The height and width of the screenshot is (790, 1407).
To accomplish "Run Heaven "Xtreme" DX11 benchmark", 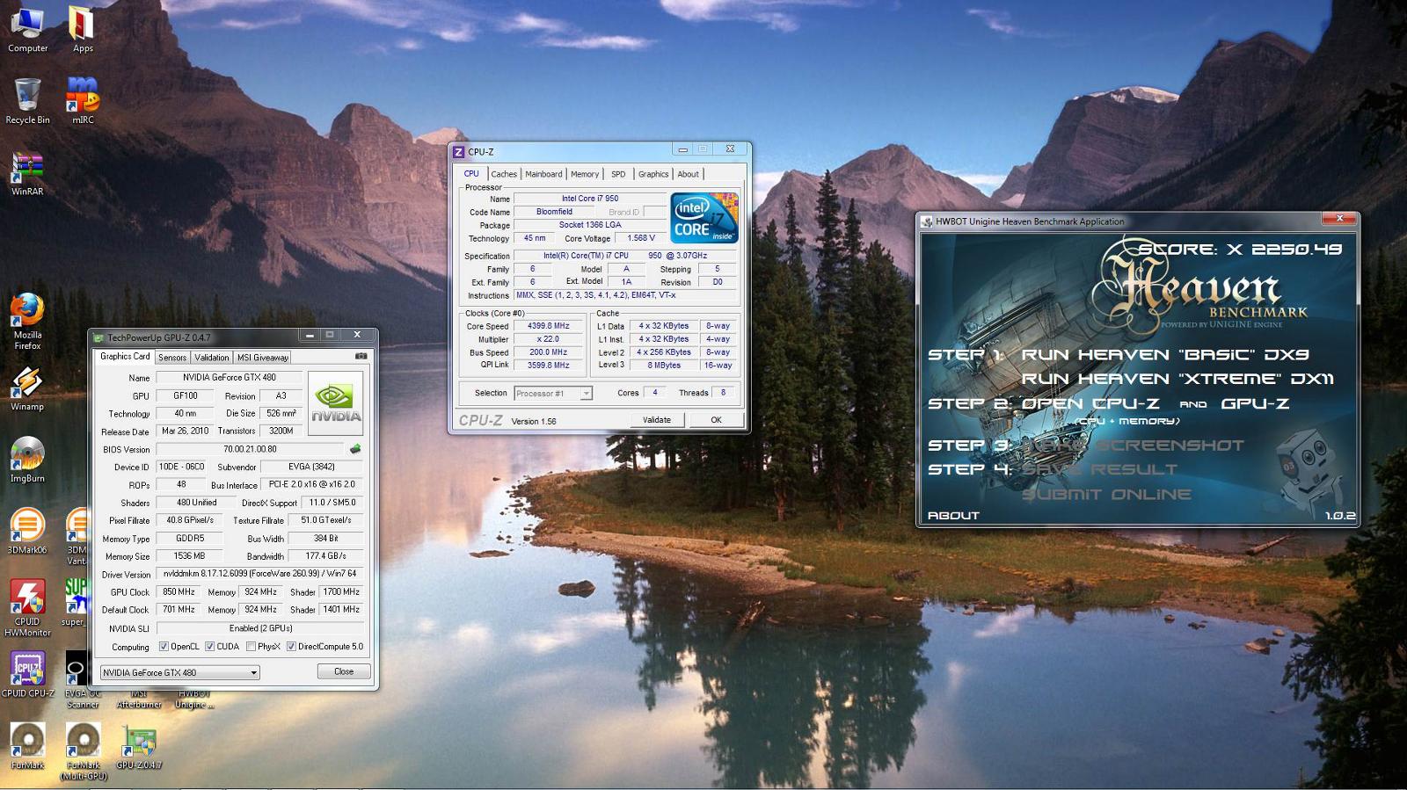I will click(x=1177, y=379).
